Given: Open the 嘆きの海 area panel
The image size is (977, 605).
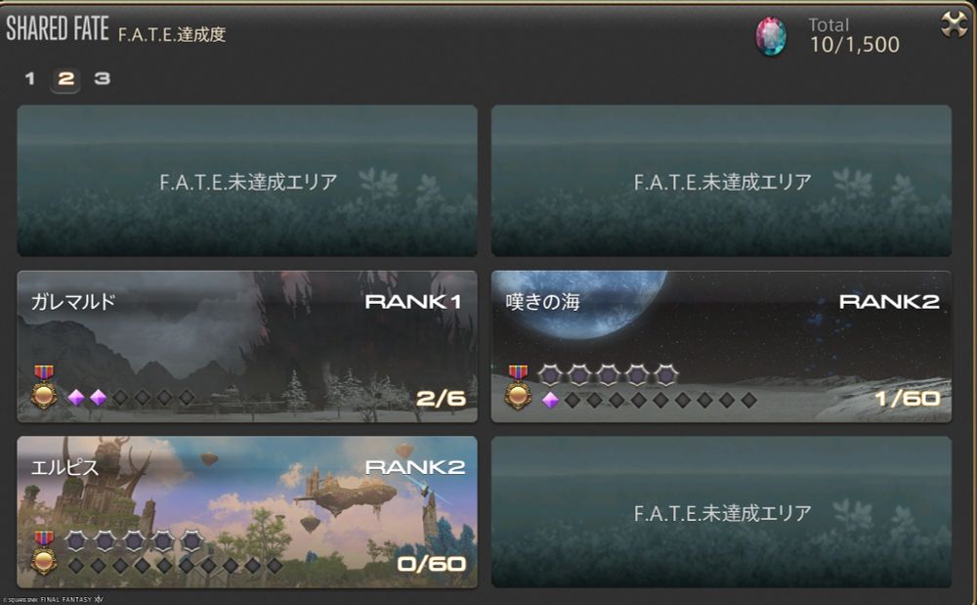Looking at the screenshot, I should [x=721, y=346].
